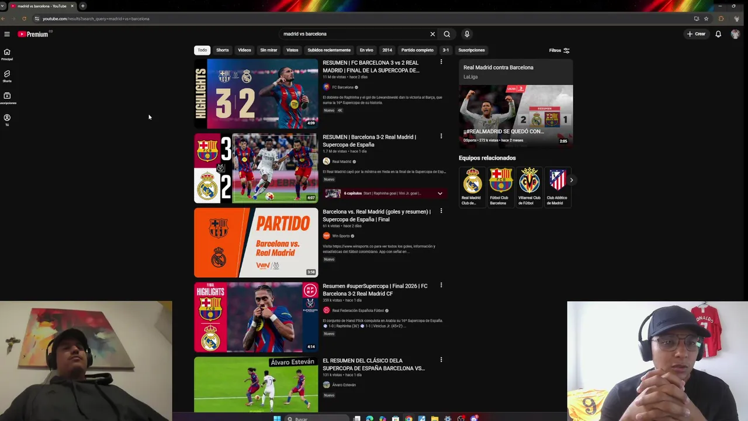Open Club Atlético de Madrid team card

coord(557,187)
